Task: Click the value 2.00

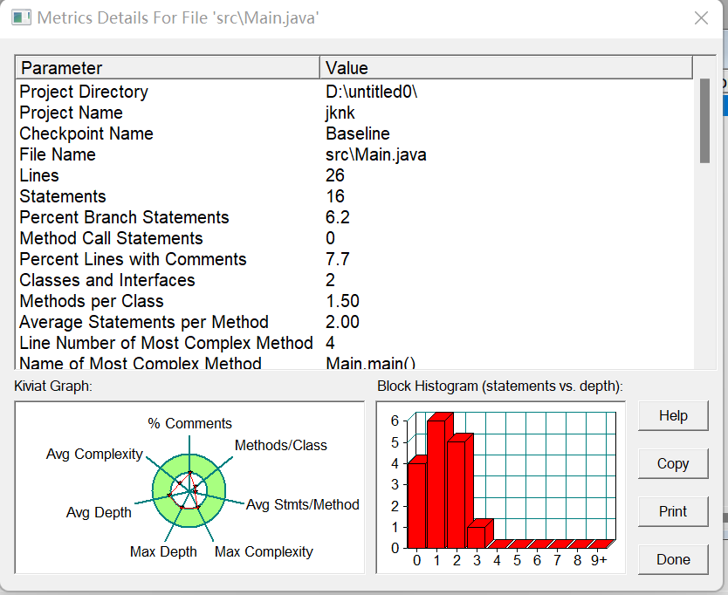Action: 342,322
